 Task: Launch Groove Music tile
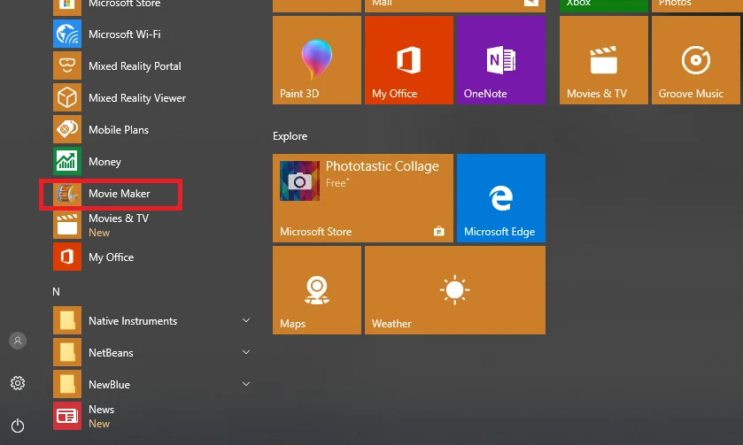coord(695,60)
